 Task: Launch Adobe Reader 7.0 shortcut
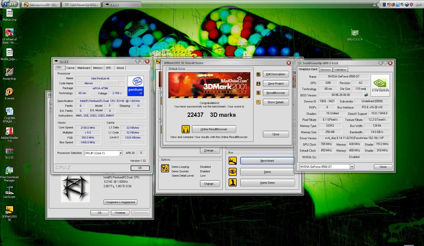pyautogui.click(x=9, y=134)
